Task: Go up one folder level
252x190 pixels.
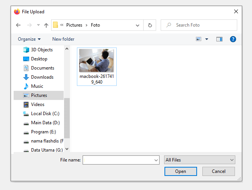Action: pos(46,25)
